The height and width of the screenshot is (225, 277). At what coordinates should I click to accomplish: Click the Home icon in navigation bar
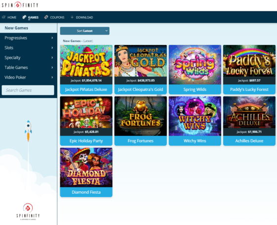(3, 17)
